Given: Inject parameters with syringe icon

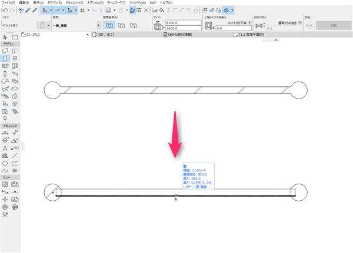Looking at the screenshot, I should pyautogui.click(x=35, y=10).
